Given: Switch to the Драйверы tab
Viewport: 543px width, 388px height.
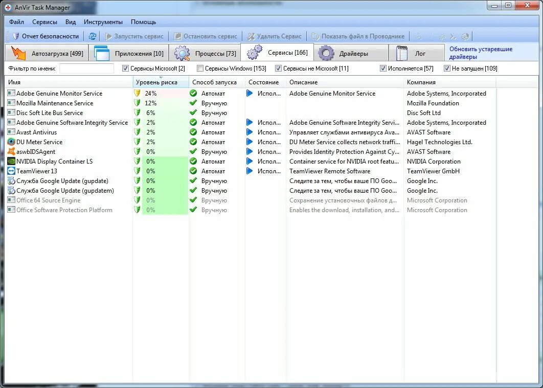Looking at the screenshot, I should pos(350,53).
